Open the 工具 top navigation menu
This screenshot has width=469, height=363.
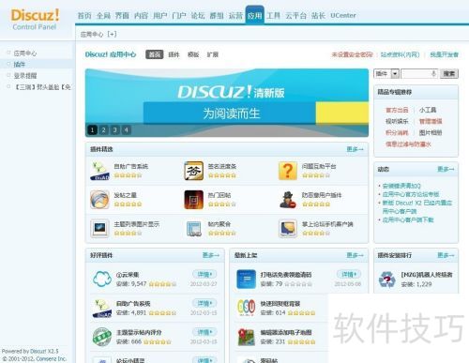(274, 15)
